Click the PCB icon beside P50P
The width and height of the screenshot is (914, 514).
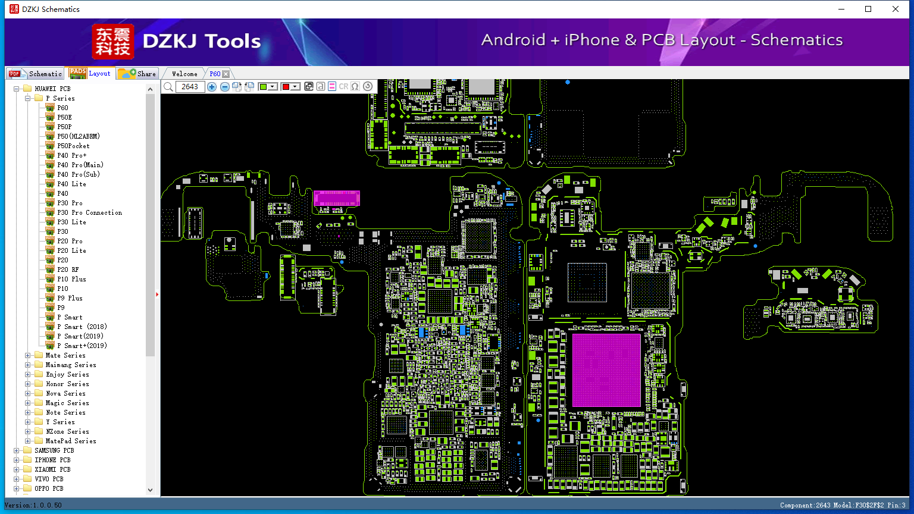[x=50, y=127]
